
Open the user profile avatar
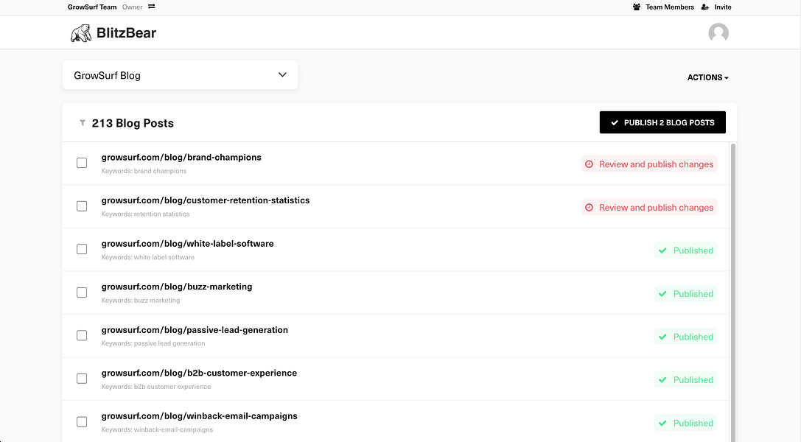[x=718, y=33]
